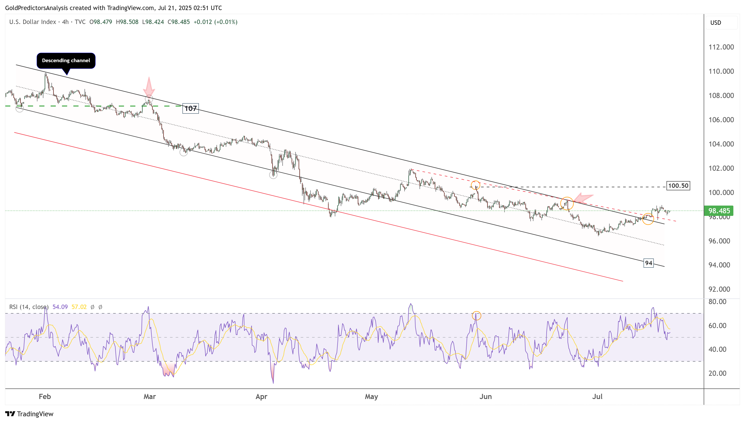Click the 110.000 price axis label
This screenshot has width=745, height=423.
(x=721, y=71)
